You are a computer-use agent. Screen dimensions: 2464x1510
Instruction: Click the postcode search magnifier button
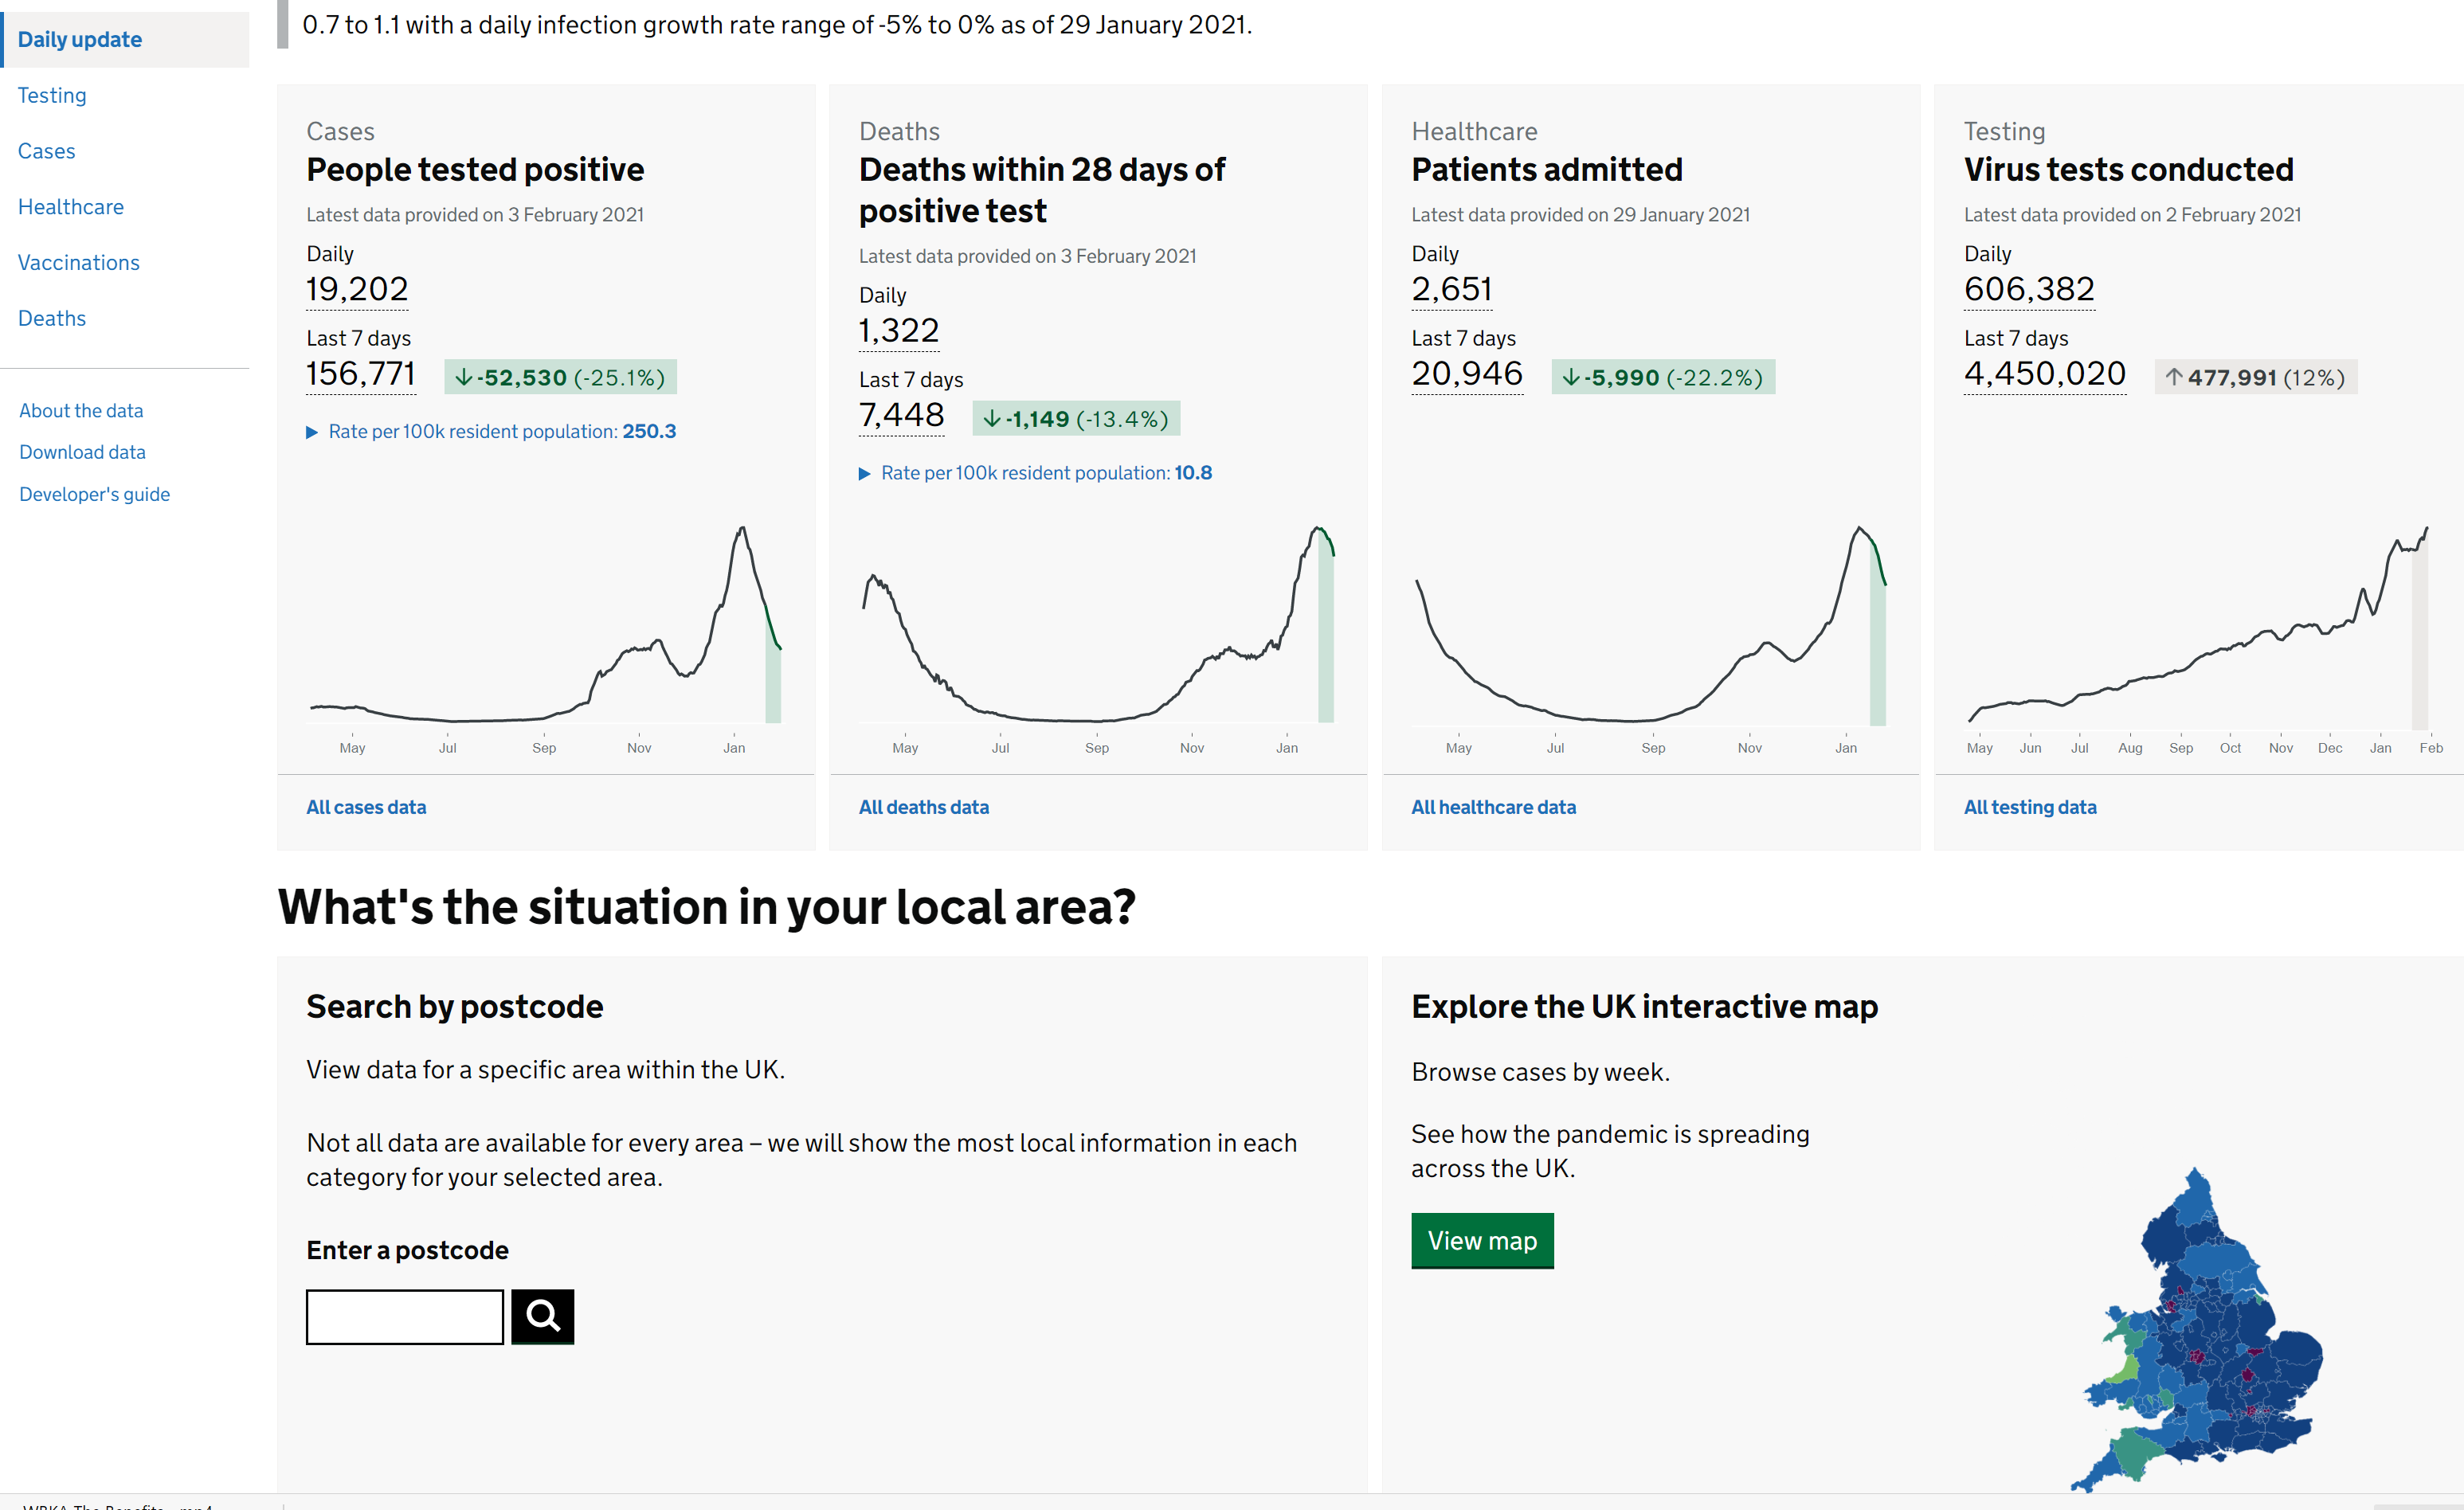coord(542,1316)
